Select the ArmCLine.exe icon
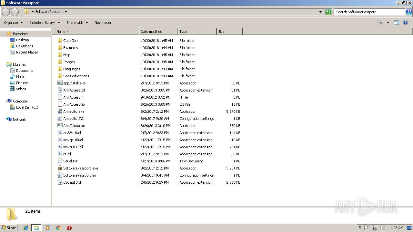 [x=60, y=126]
